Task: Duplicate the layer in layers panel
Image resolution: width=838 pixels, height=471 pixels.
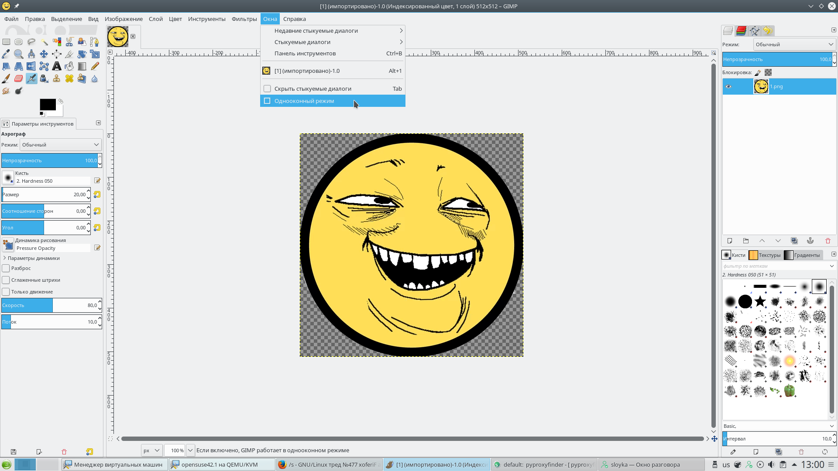Action: [x=794, y=241]
